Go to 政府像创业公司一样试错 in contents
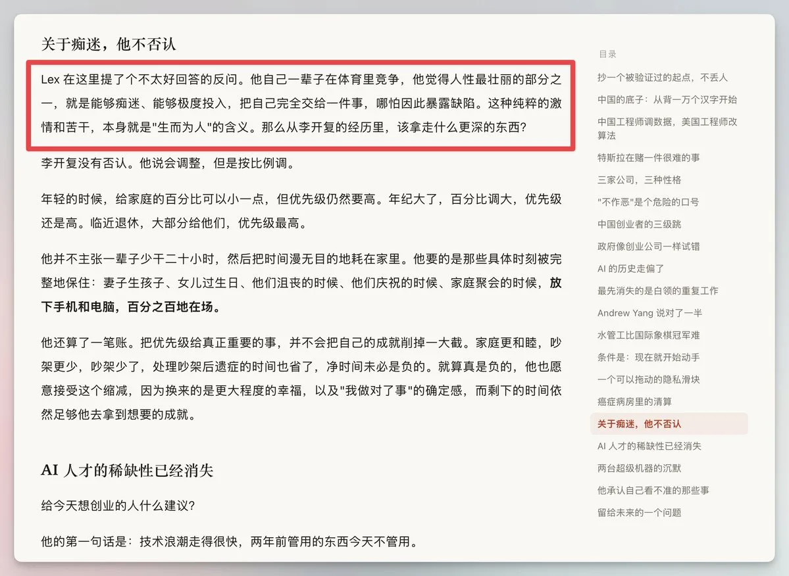 coord(648,247)
